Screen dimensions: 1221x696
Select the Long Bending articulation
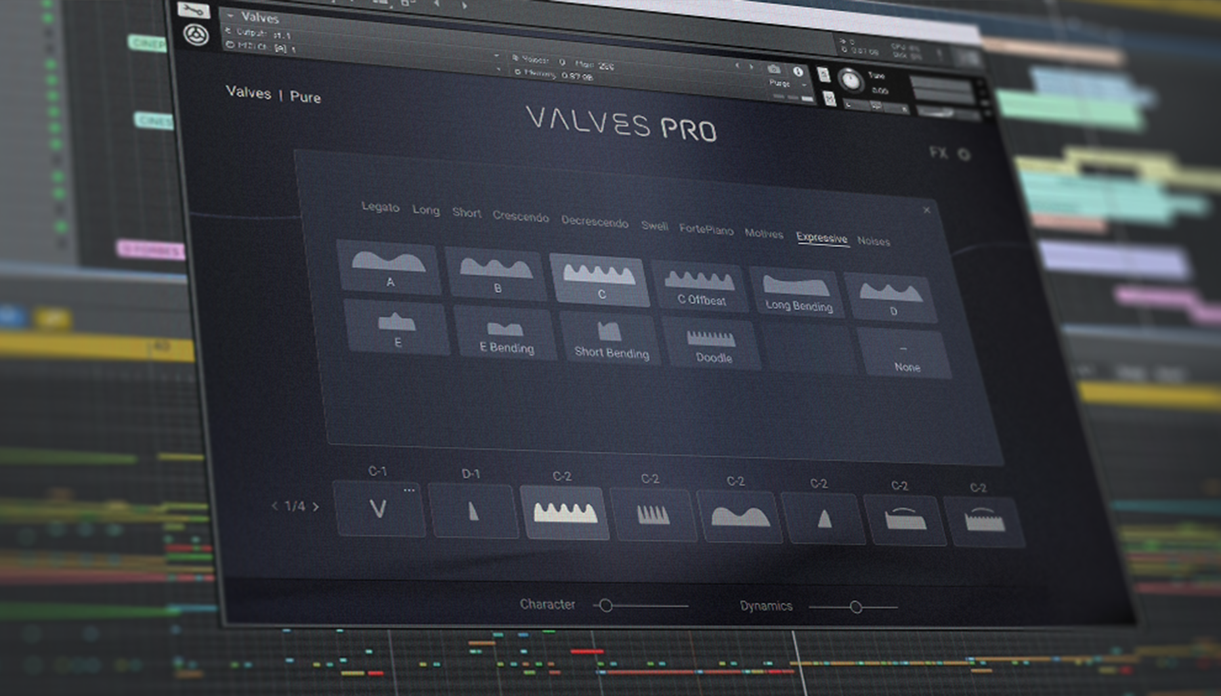798,292
